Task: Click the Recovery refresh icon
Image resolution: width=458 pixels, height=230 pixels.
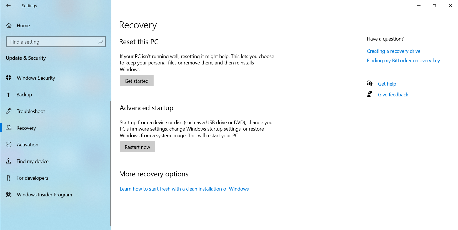Action: point(9,128)
